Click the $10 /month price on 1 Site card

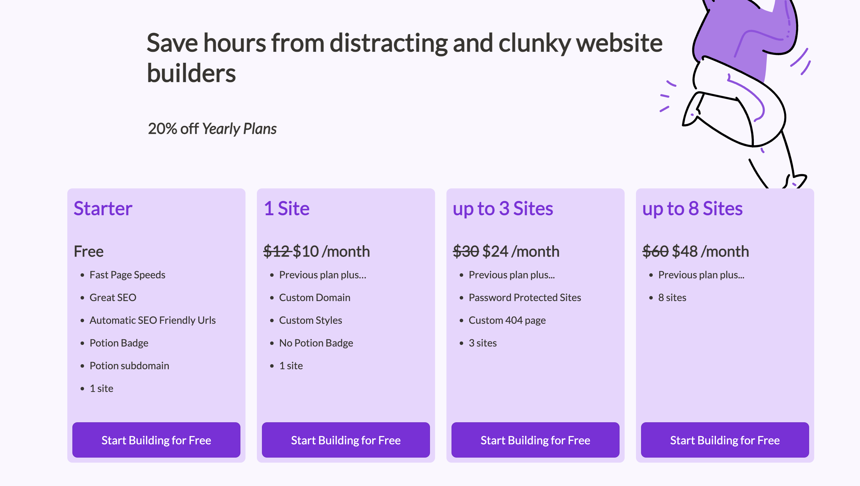(332, 251)
